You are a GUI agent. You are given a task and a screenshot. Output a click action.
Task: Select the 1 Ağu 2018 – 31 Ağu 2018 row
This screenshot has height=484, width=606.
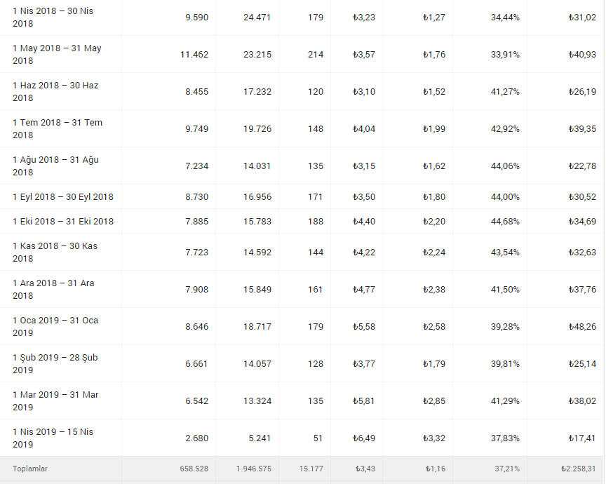(x=302, y=166)
